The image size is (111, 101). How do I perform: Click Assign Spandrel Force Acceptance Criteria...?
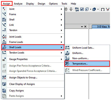tap(33, 71)
